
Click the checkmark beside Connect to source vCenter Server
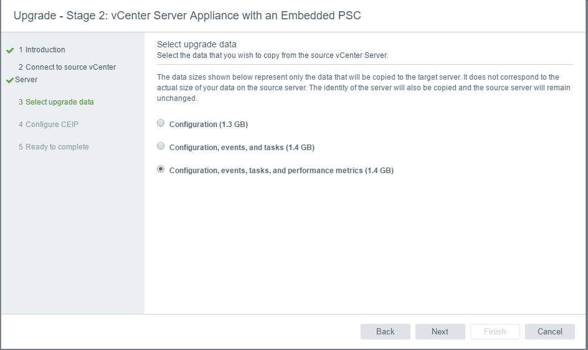pos(10,80)
